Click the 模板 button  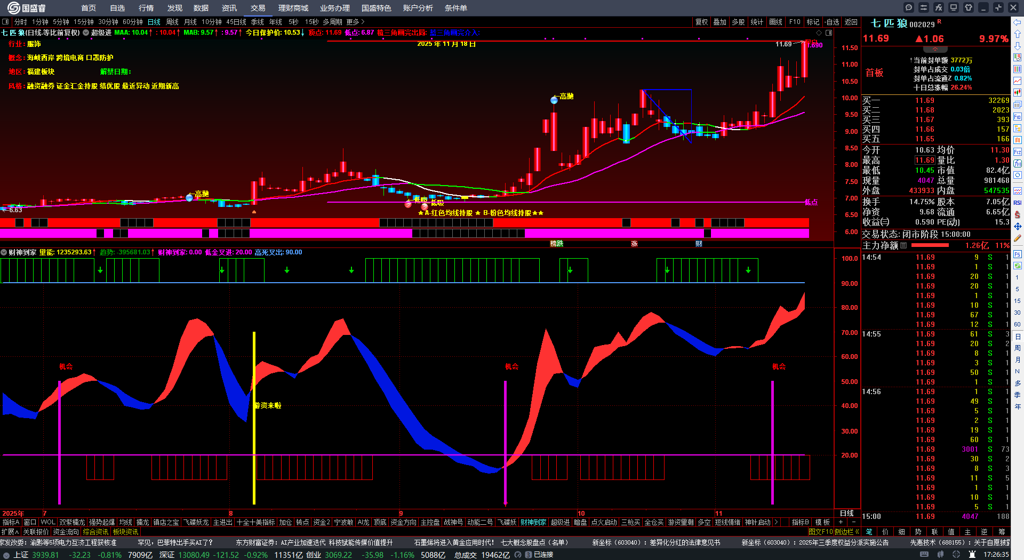coord(823,522)
